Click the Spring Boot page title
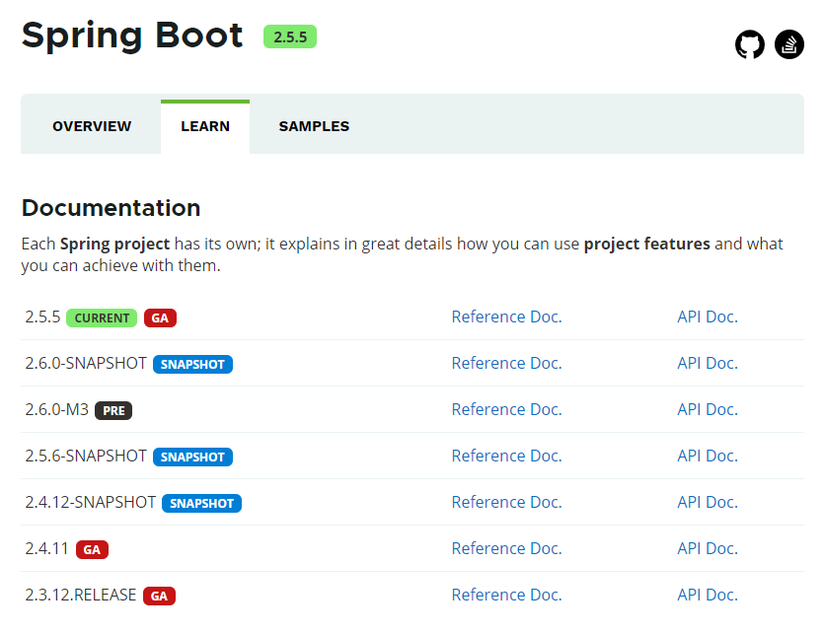The image size is (823, 634). [132, 35]
